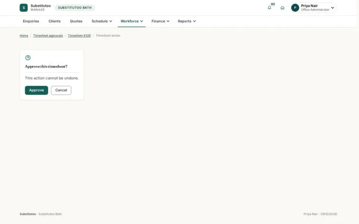Follow the Home breadcrumb link
Image resolution: width=359 pixels, height=224 pixels.
[x=24, y=36]
